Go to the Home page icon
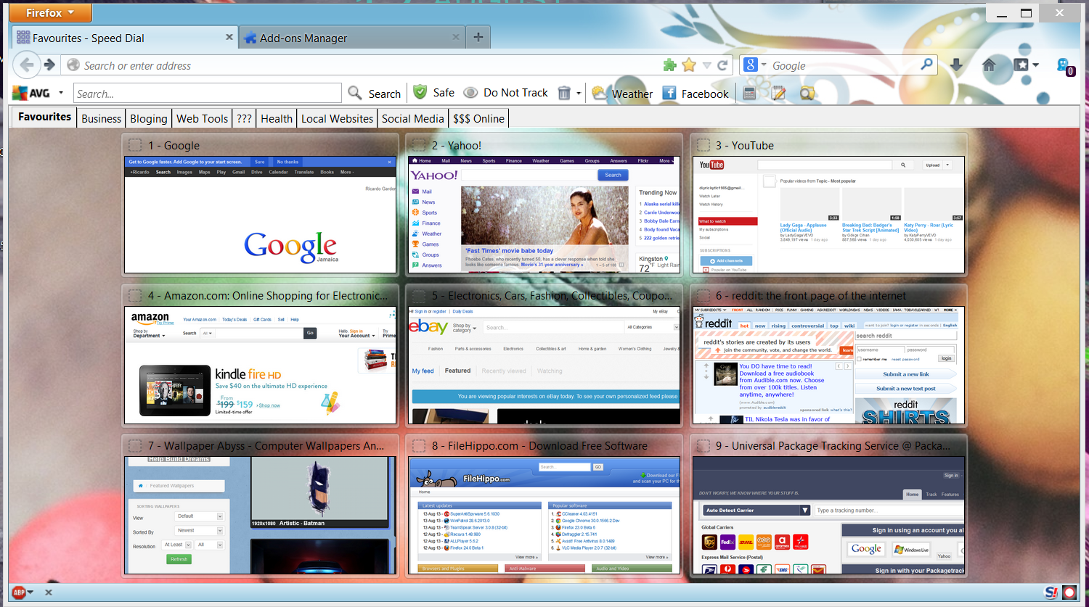Screen dimensions: 1089x607 989,65
